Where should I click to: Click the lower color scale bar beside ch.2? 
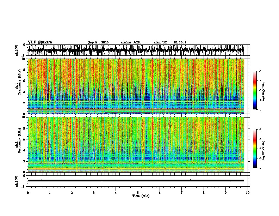point(255,149)
